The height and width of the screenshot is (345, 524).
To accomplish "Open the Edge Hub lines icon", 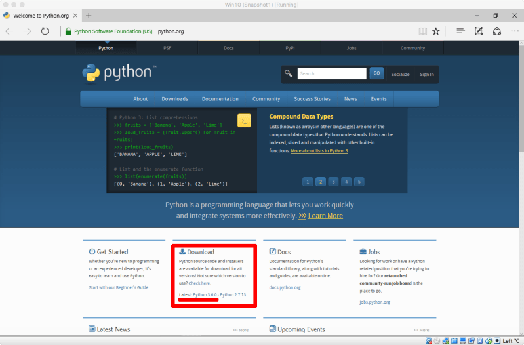I will (x=460, y=31).
